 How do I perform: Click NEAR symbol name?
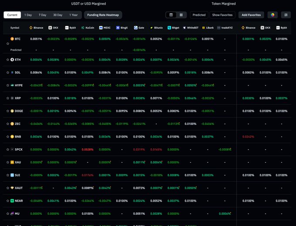[x=19, y=201]
